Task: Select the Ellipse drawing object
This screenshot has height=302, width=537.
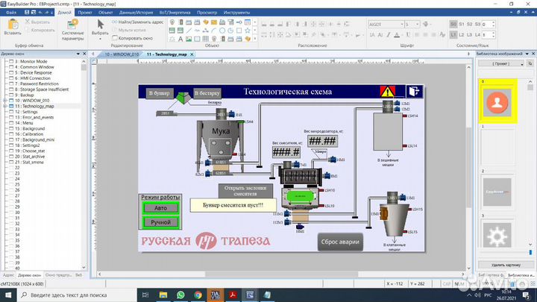Action: click(x=222, y=31)
